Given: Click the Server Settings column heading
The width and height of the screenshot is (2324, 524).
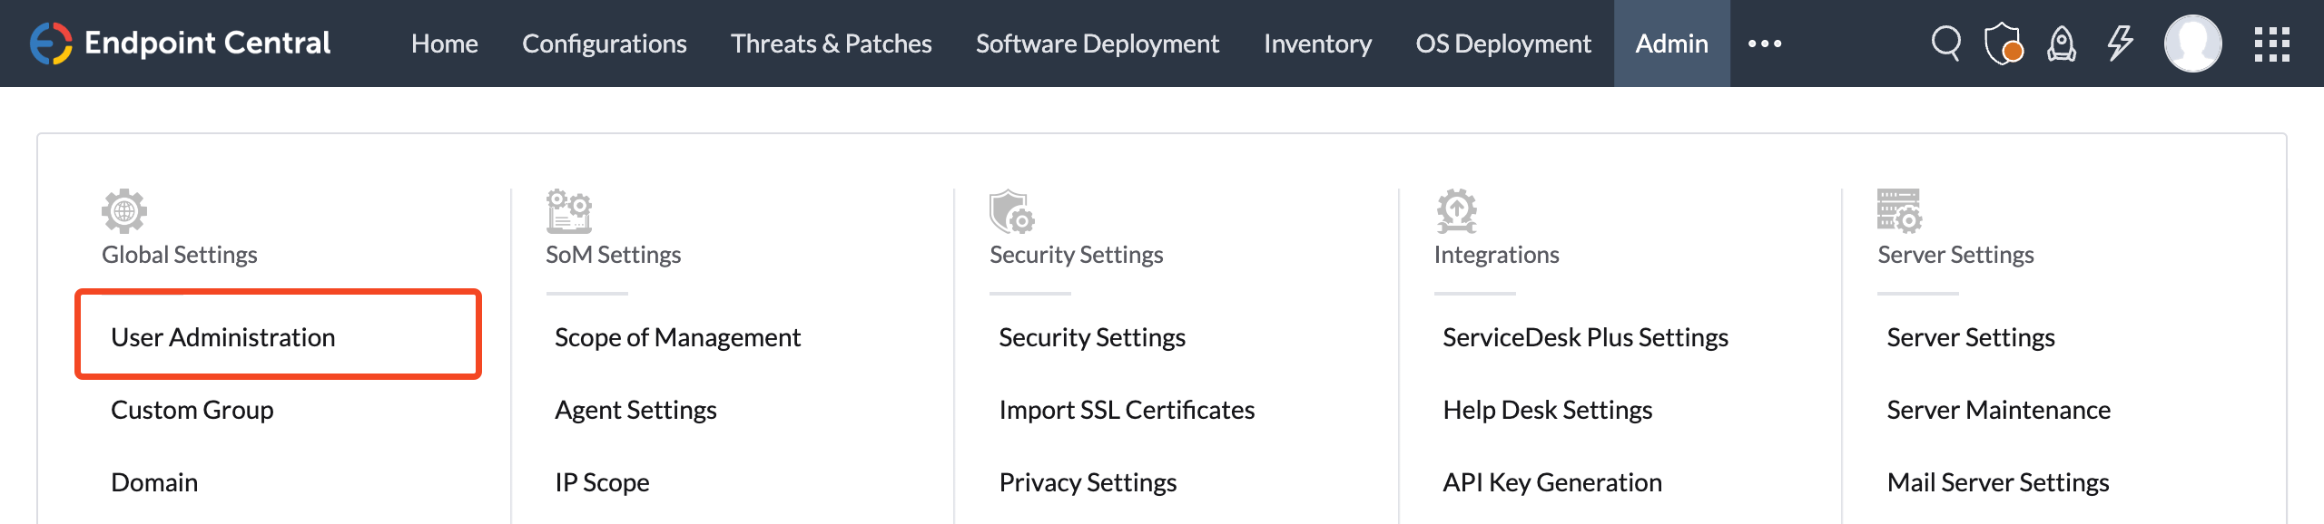Looking at the screenshot, I should (x=1955, y=255).
